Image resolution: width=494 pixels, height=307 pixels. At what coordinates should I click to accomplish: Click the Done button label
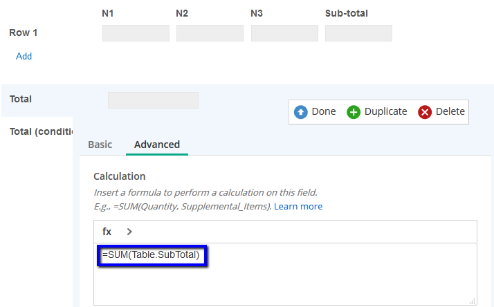[324, 111]
